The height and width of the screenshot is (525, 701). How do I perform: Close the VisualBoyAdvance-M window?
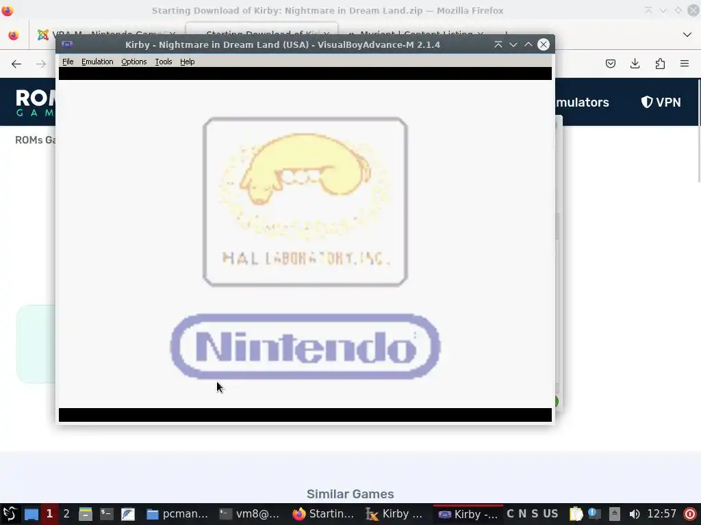point(543,44)
